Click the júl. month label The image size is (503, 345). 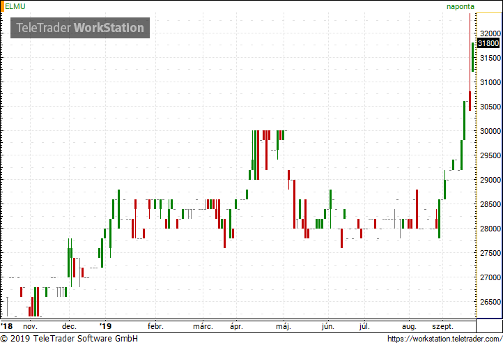pyautogui.click(x=365, y=327)
